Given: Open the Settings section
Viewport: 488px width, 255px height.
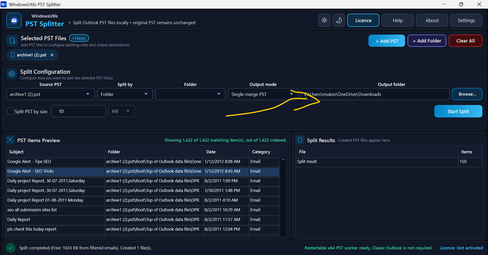Looking at the screenshot, I should coord(466,20).
